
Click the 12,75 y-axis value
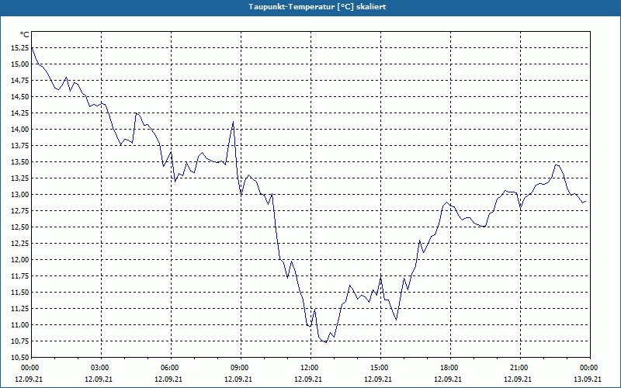coord(20,210)
